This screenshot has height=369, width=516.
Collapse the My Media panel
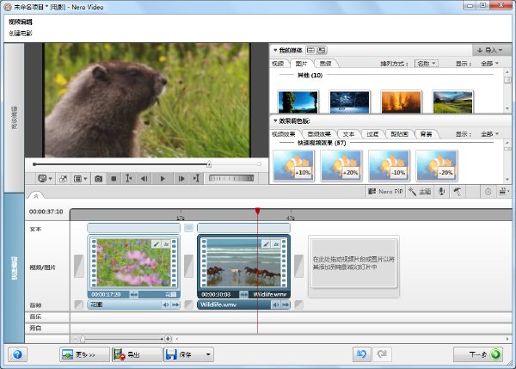[275, 50]
